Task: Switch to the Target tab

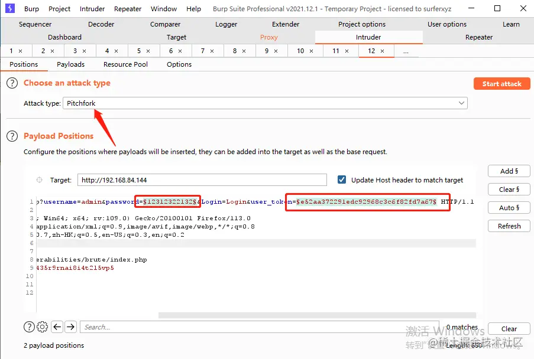Action: tap(176, 37)
